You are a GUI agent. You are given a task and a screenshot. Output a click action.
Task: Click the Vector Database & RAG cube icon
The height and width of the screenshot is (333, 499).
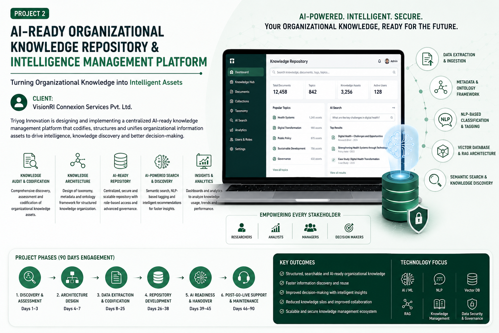(x=443, y=151)
